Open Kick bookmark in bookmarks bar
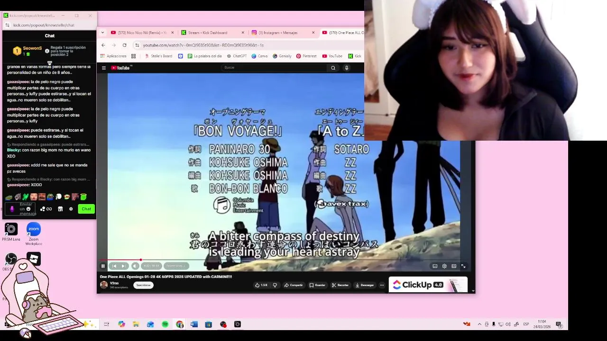The height and width of the screenshot is (341, 607). (355, 56)
